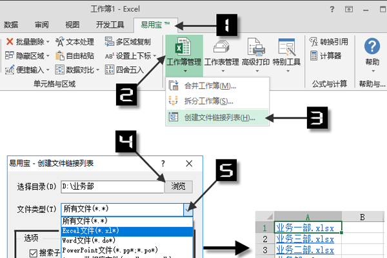This screenshot has width=387, height=258.
Task: Switch to the 易用宝 ribbon tab
Action: click(x=155, y=25)
